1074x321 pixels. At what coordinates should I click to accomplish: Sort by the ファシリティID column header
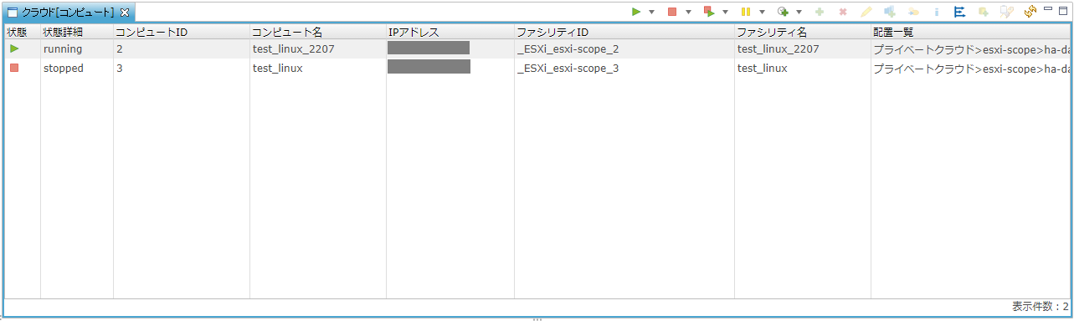click(x=624, y=32)
